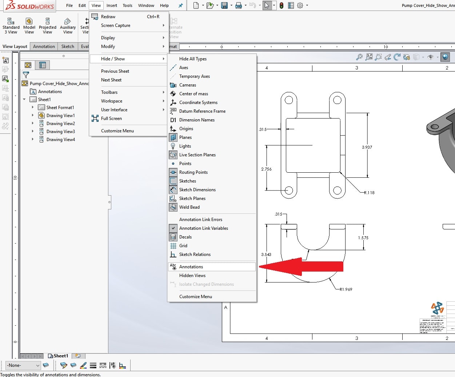Collapse the Sheet1 tree node

(24, 99)
